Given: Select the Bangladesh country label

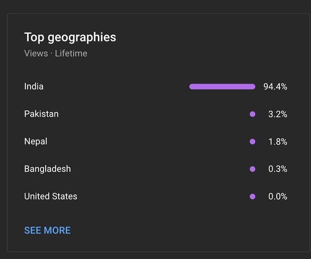Looking at the screenshot, I should [47, 169].
